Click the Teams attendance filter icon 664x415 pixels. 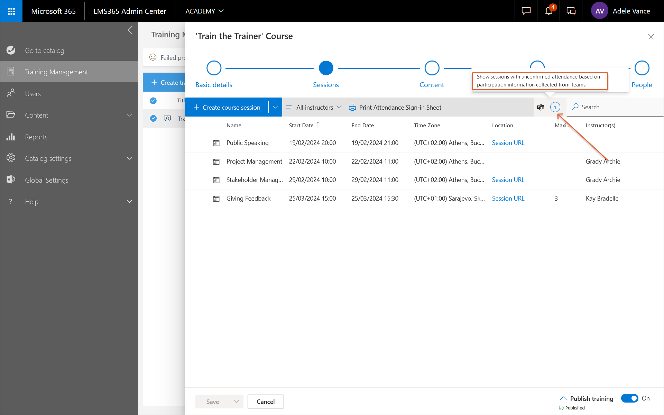[x=541, y=107]
